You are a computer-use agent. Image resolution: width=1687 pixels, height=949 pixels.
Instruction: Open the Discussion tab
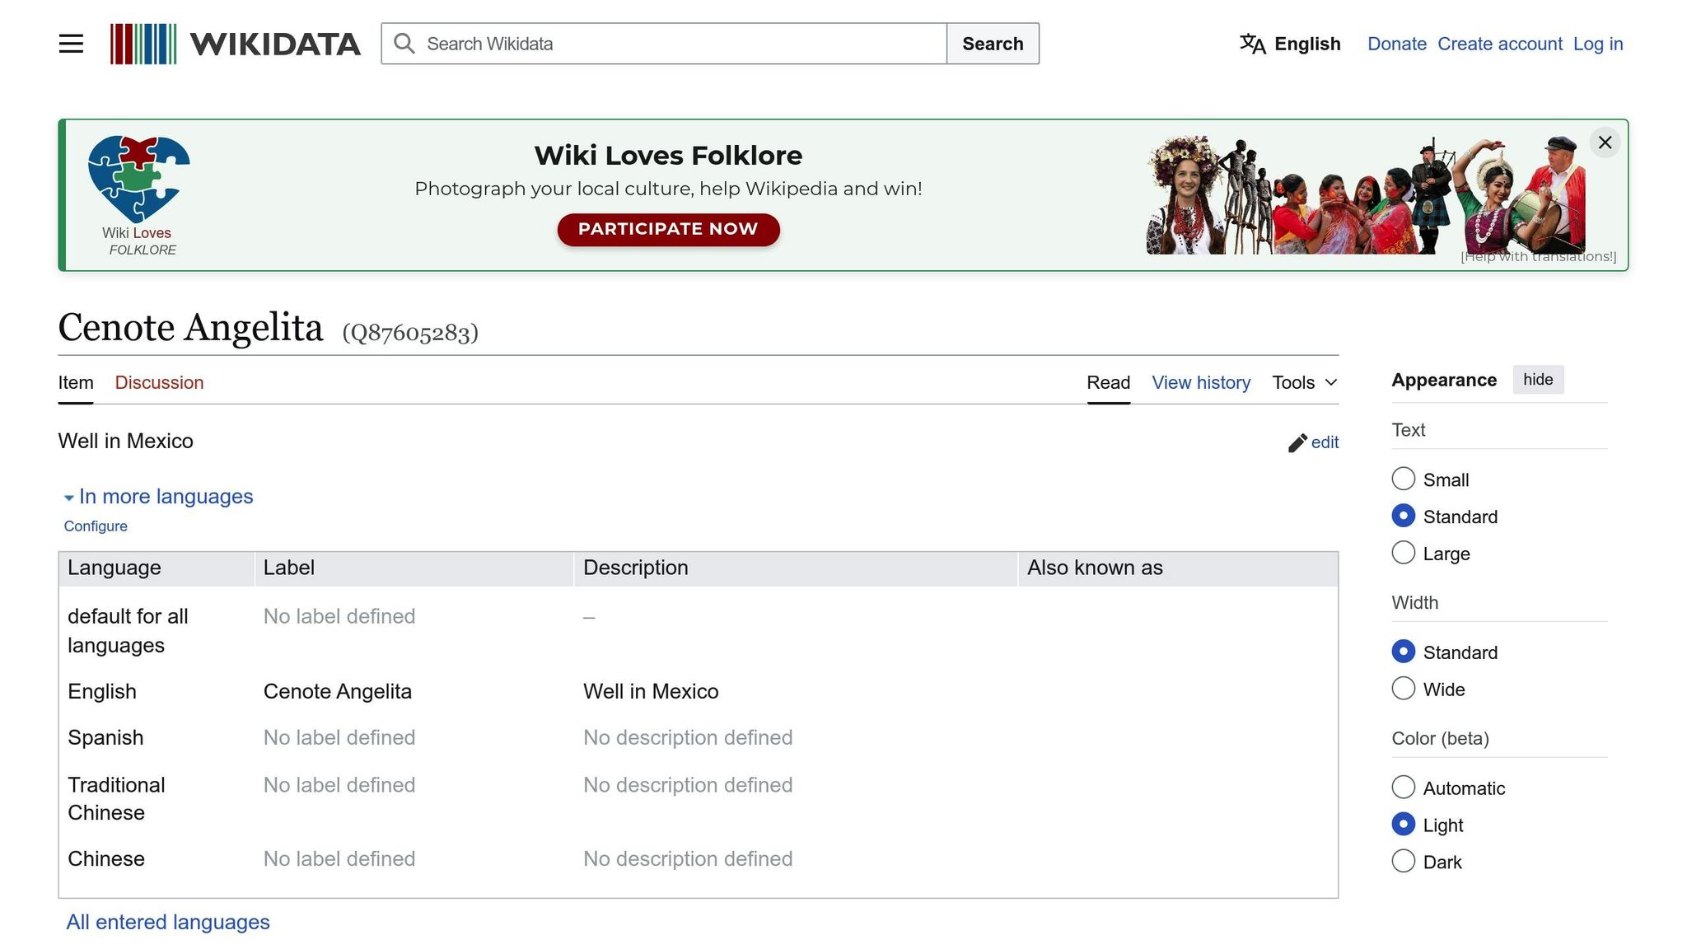pos(159,382)
